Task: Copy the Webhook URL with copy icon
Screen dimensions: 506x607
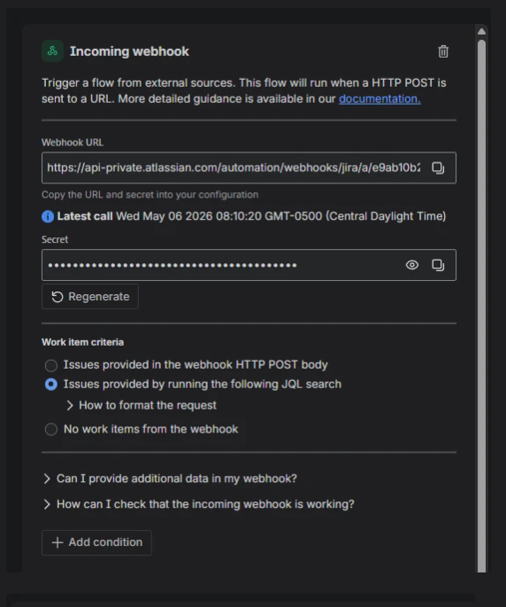Action: click(438, 168)
